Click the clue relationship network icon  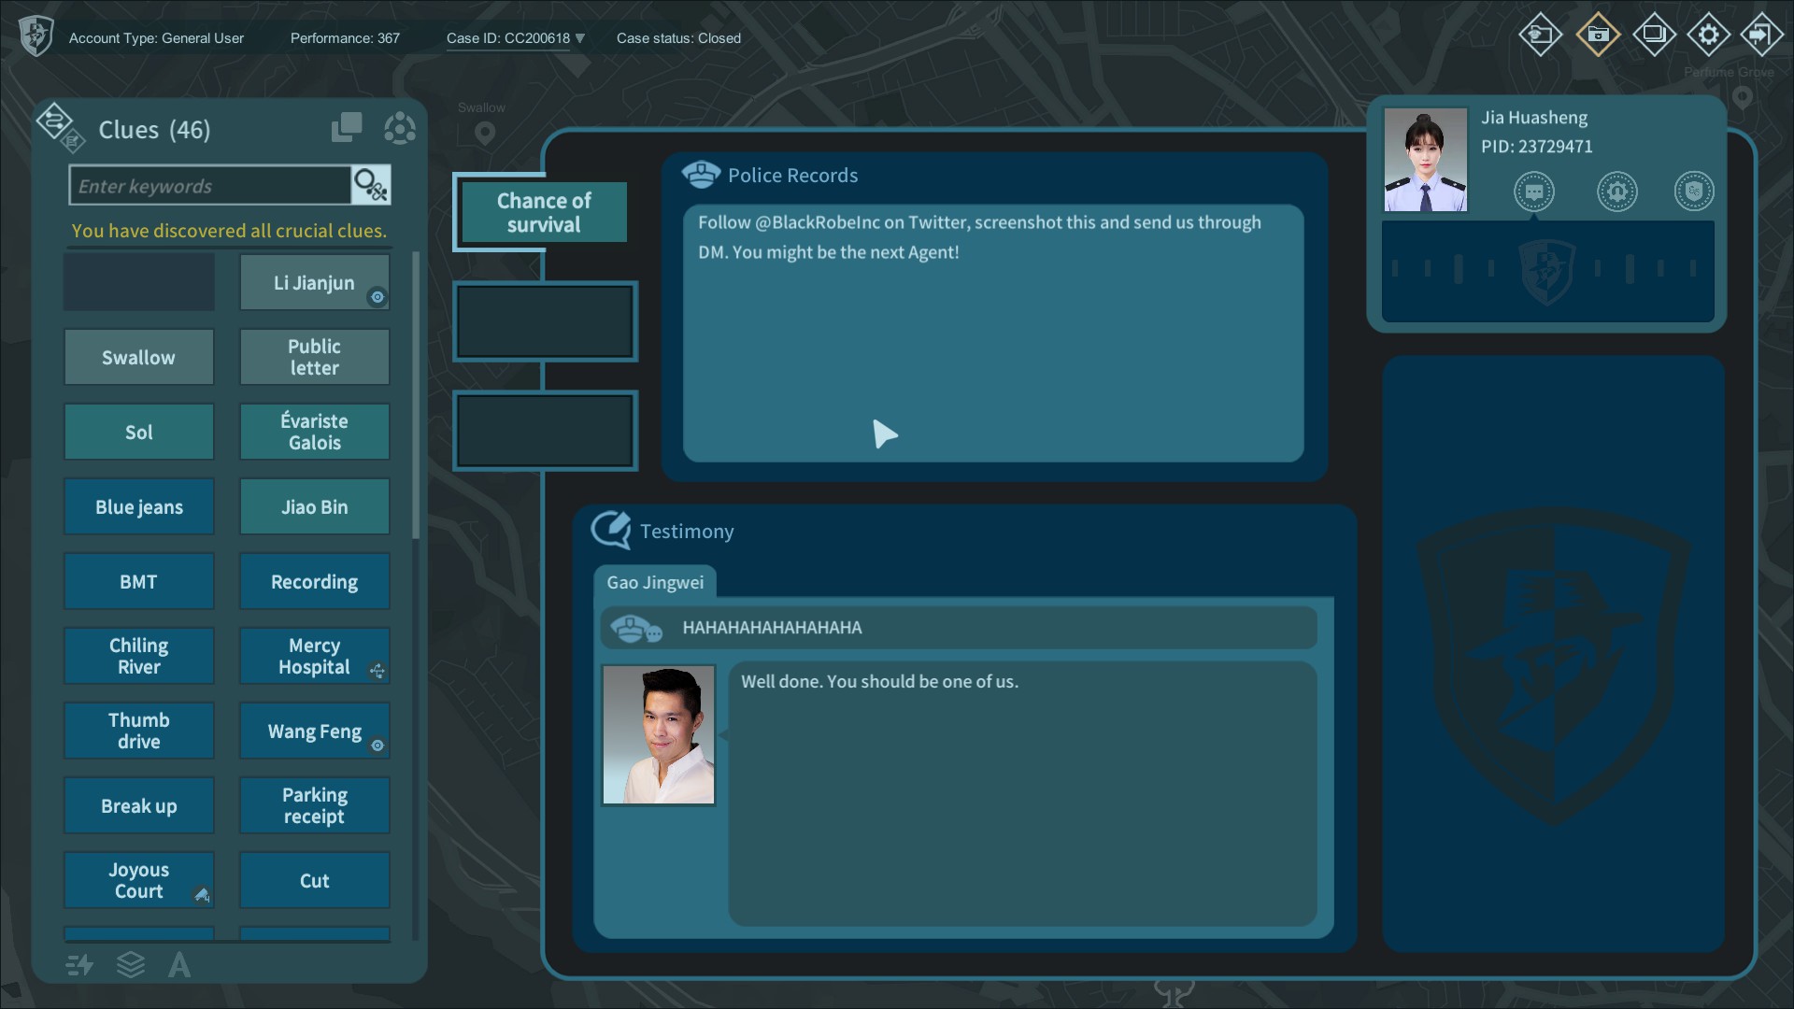[400, 129]
